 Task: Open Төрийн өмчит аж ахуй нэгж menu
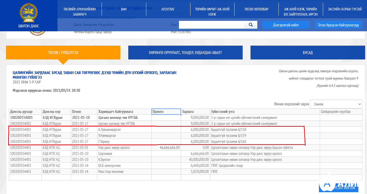[x=212, y=12]
